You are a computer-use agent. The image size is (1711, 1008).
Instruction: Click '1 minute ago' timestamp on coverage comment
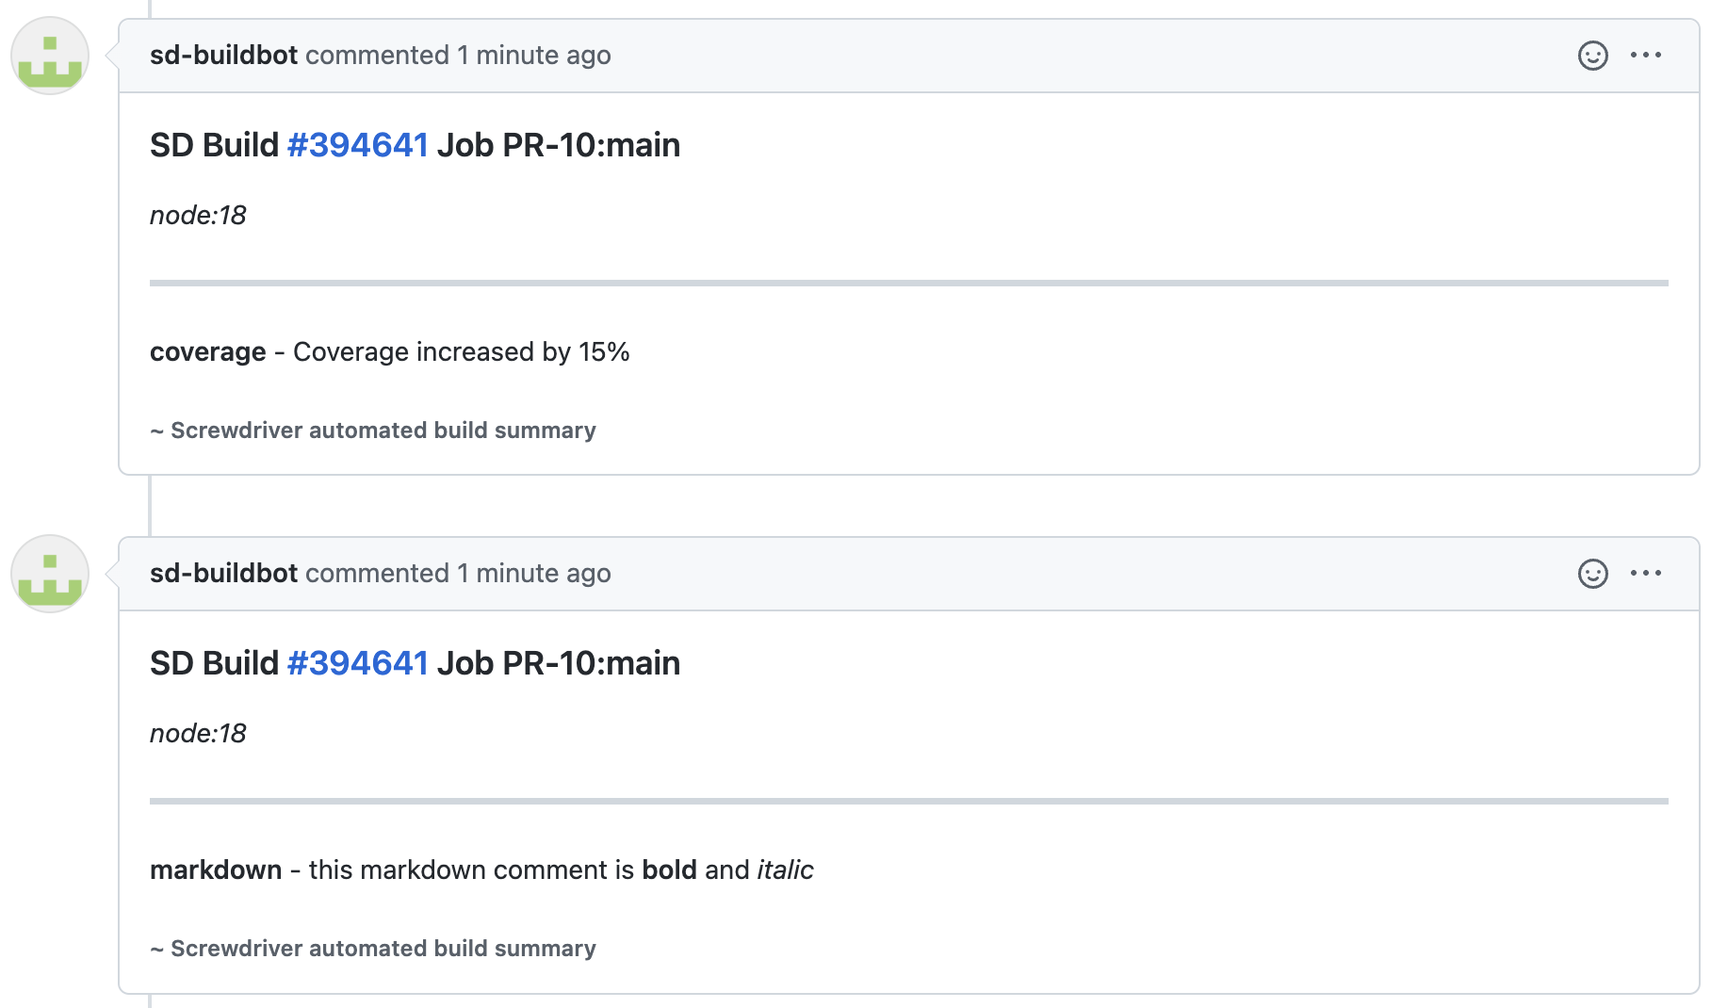point(534,56)
